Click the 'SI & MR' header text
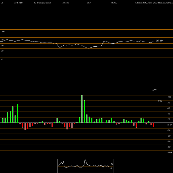Image resolution: width=173 pixels, height=173 pixels. click(x=18, y=3)
